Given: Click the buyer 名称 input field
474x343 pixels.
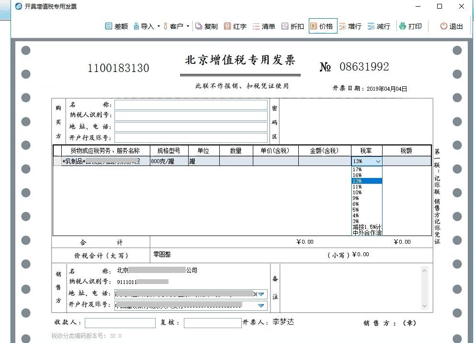Looking at the screenshot, I should 191,105.
